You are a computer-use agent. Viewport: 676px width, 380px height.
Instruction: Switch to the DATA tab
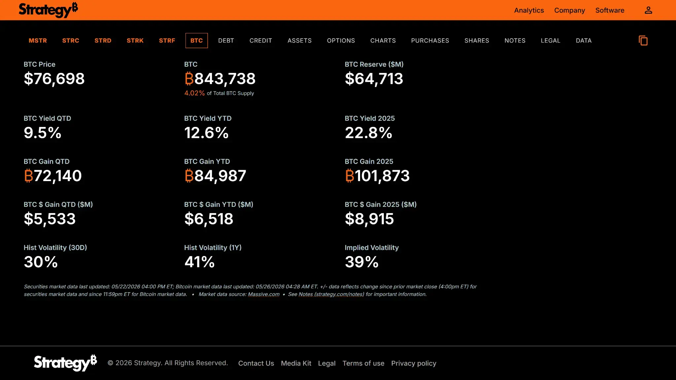click(x=584, y=41)
